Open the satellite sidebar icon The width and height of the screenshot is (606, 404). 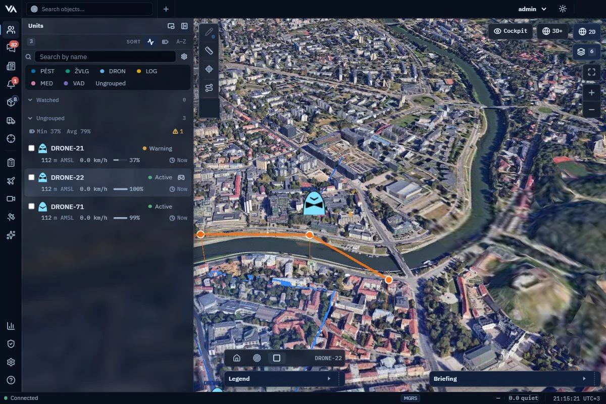[11, 217]
